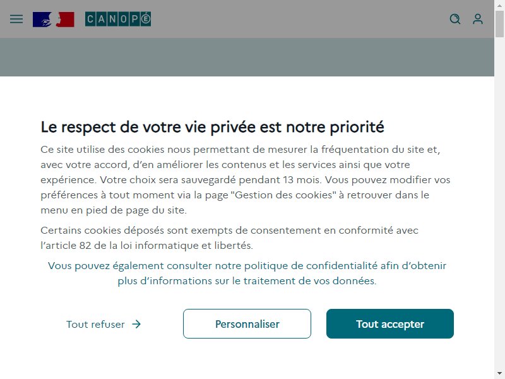Open search with the magnifier icon
The height and width of the screenshot is (379, 505).
[454, 19]
